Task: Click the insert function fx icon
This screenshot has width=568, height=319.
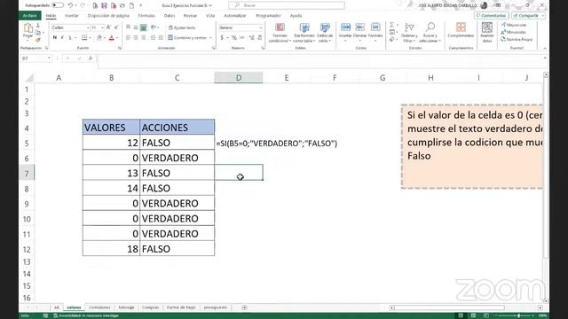Action: (91, 58)
